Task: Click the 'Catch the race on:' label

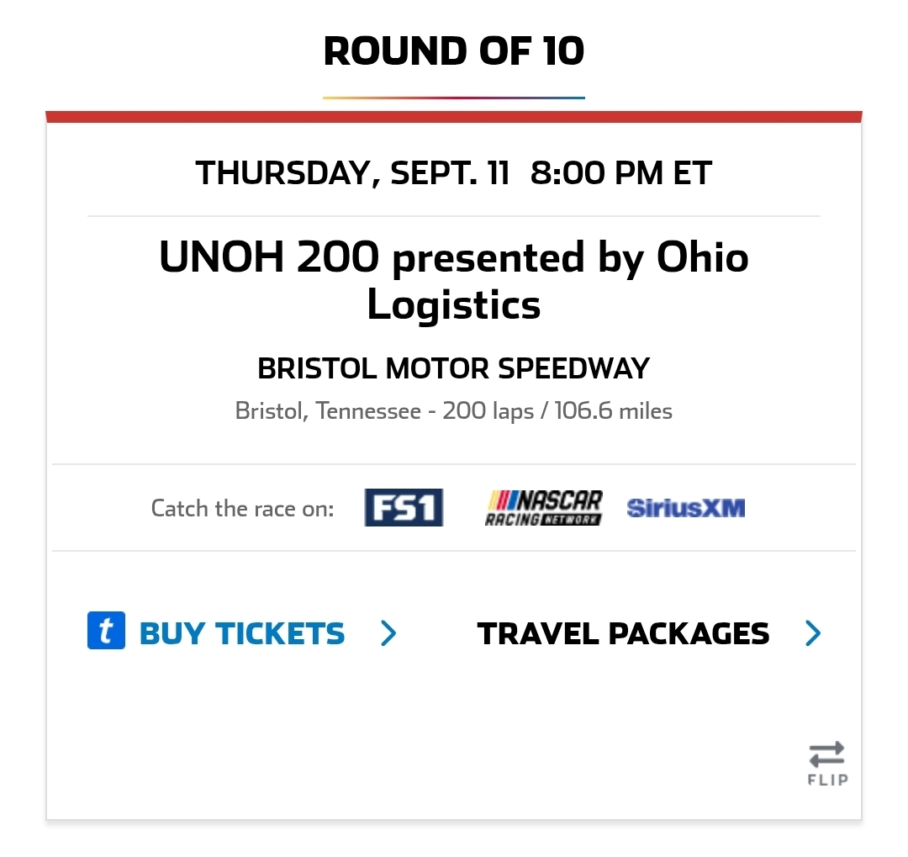Action: coord(243,508)
